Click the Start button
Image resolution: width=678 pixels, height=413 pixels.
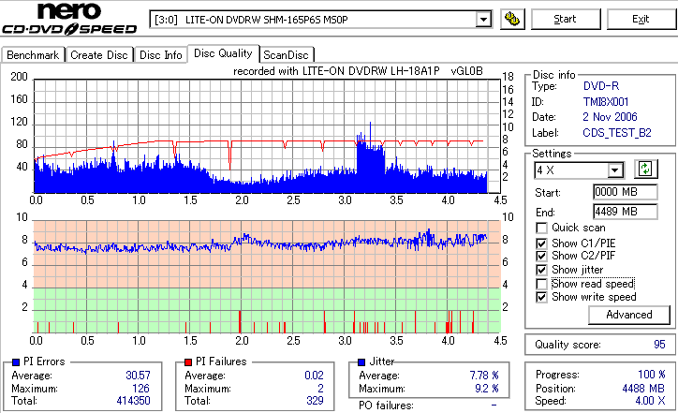[566, 20]
